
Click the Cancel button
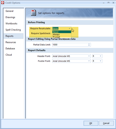[x=106, y=123]
